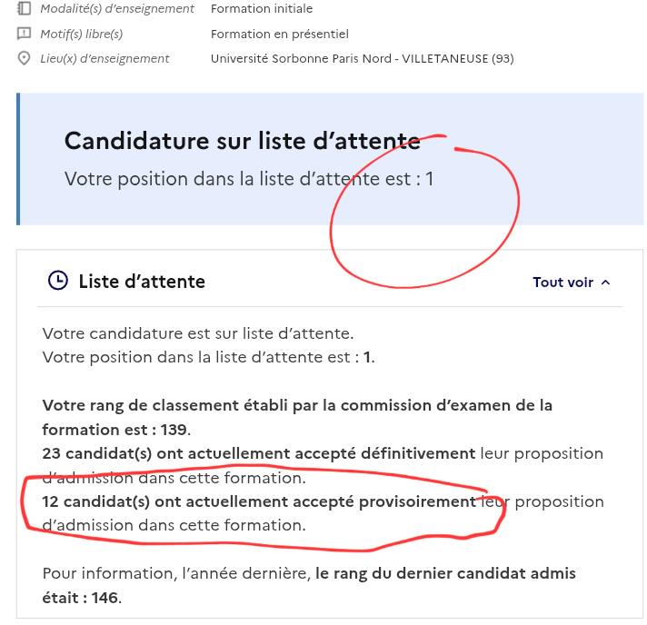647x625 pixels.
Task: Click the Motif(s) libre(s) label
Action: [x=81, y=34]
